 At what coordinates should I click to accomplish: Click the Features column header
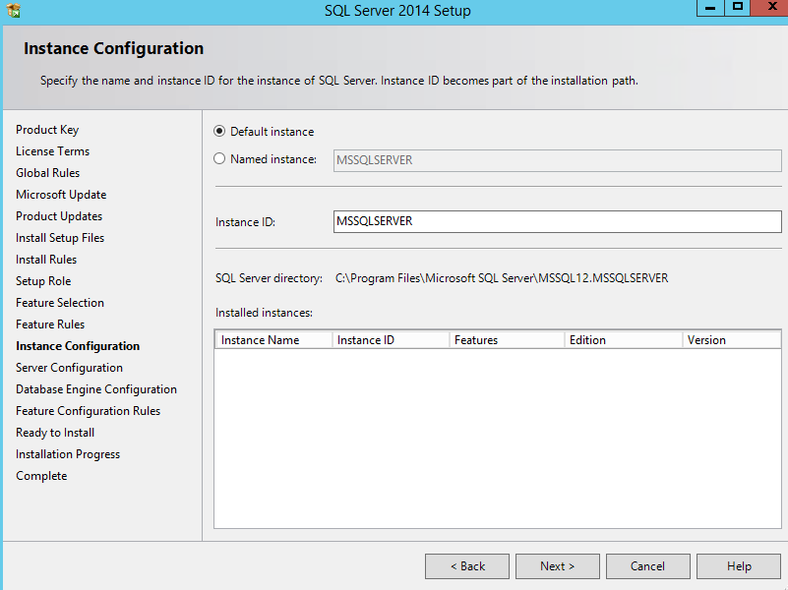(x=506, y=340)
